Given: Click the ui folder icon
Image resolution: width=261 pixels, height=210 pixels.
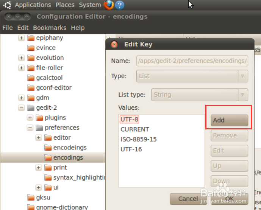Looking at the screenshot, I should point(48,188).
